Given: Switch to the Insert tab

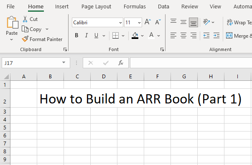Looking at the screenshot, I should (x=62, y=7).
